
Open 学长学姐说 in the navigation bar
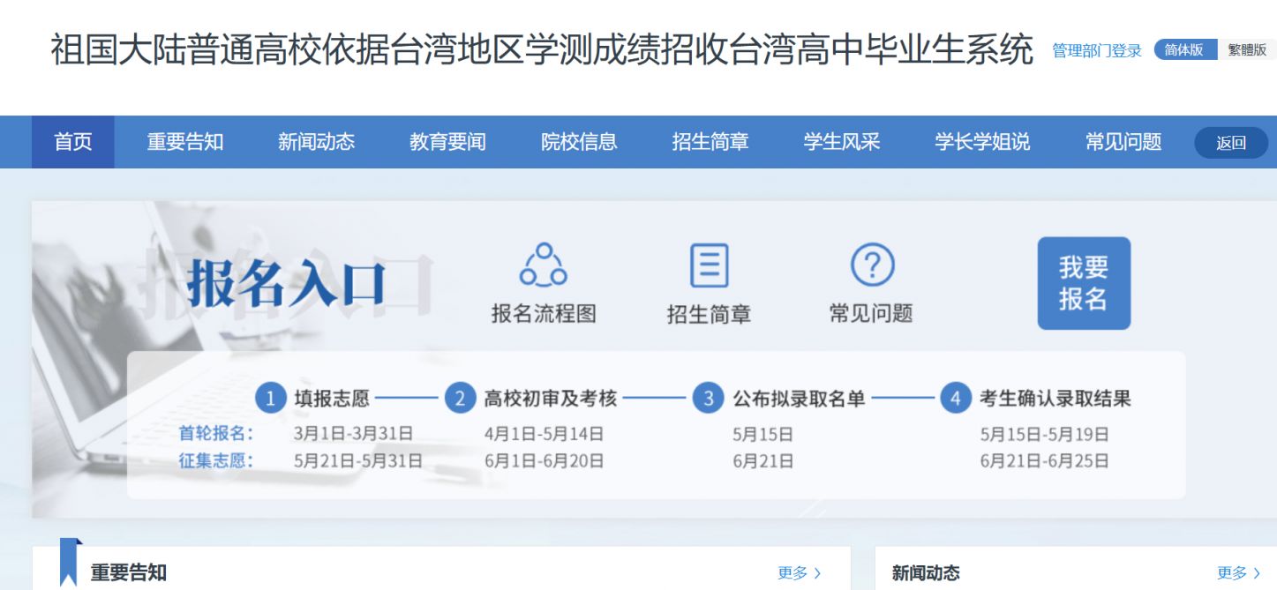(982, 142)
